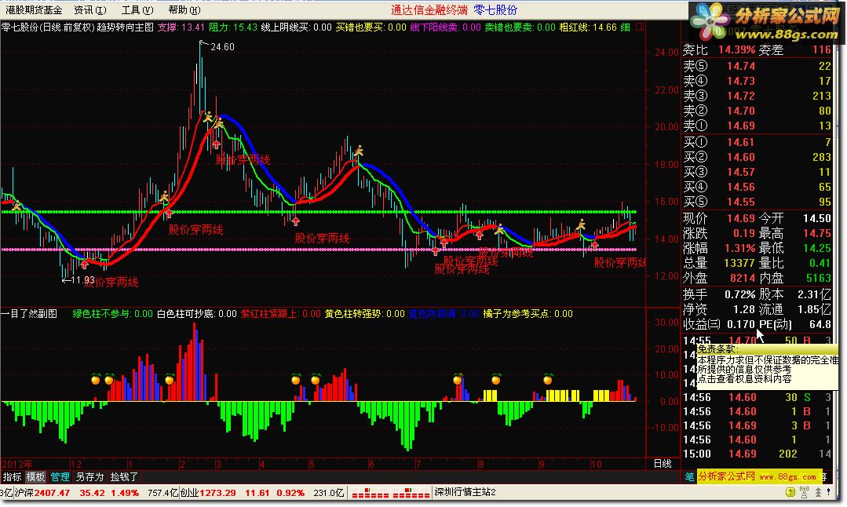The width and height of the screenshot is (847, 507).
Task: Click the 一目了然副图 sub-chart title
Action: pos(29,314)
